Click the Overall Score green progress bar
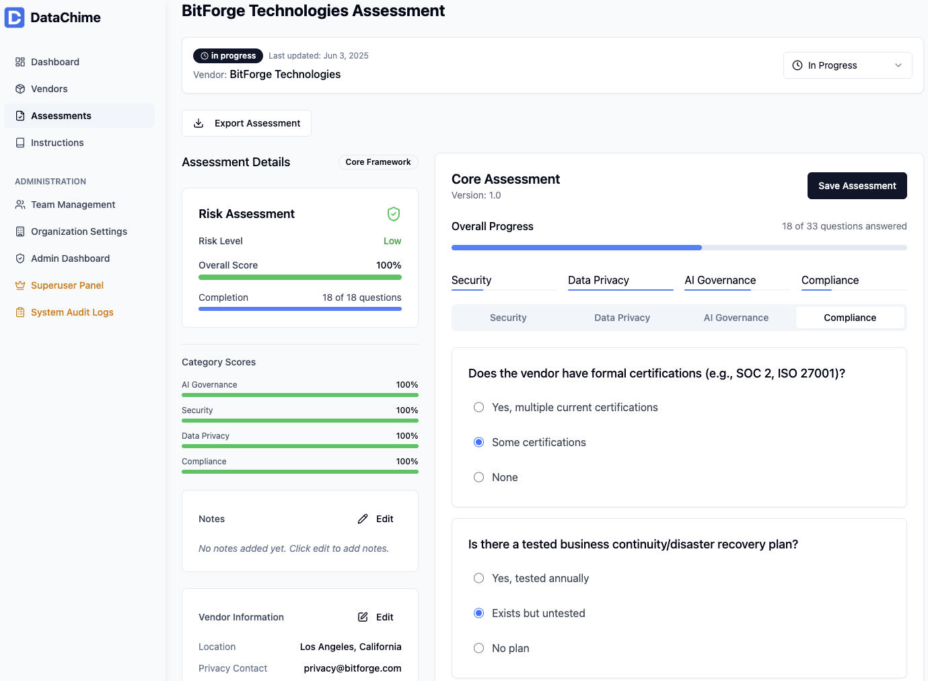This screenshot has height=681, width=928. tap(300, 277)
